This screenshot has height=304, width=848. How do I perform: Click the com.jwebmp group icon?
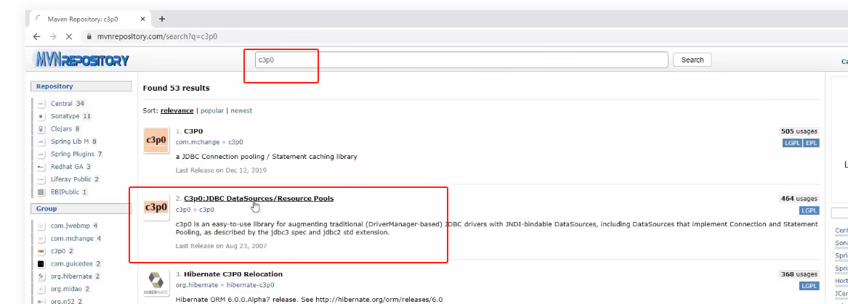(41, 226)
